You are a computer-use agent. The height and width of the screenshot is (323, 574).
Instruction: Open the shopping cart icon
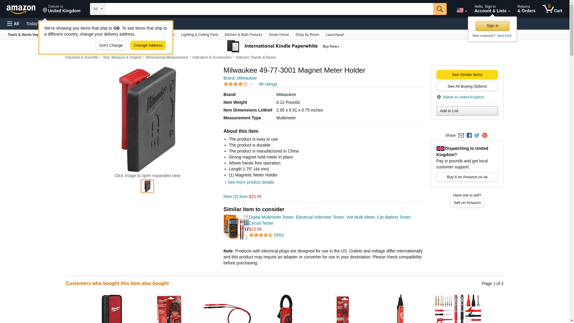click(x=552, y=9)
